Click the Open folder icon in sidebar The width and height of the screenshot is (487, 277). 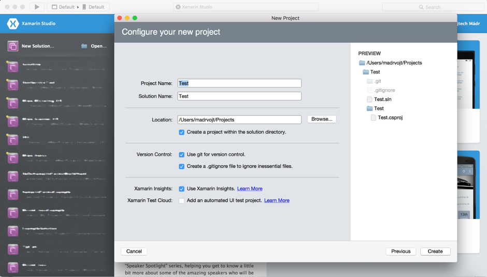click(x=84, y=46)
